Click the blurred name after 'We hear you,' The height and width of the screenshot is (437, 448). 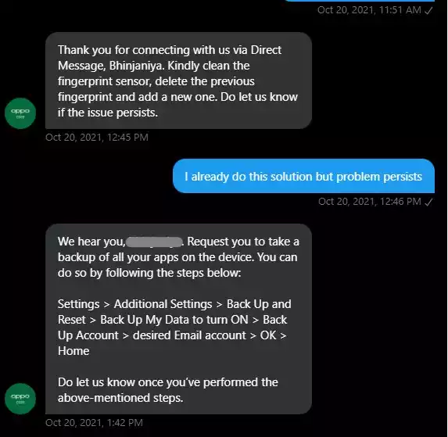click(154, 242)
